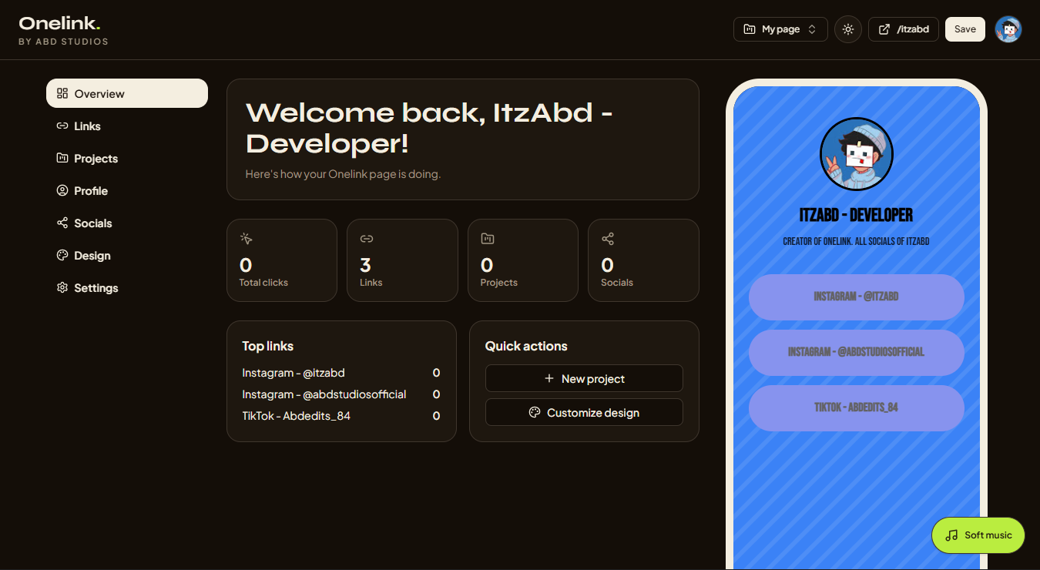
Task: Open the My page dropdown selector
Action: point(780,29)
